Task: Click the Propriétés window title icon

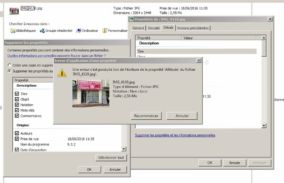Action: (x=131, y=19)
